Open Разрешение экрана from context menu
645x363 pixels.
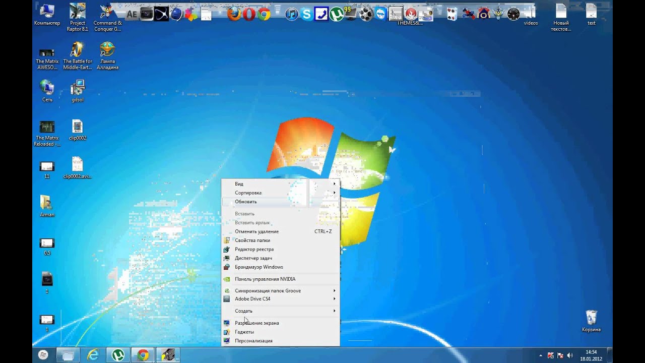point(281,323)
